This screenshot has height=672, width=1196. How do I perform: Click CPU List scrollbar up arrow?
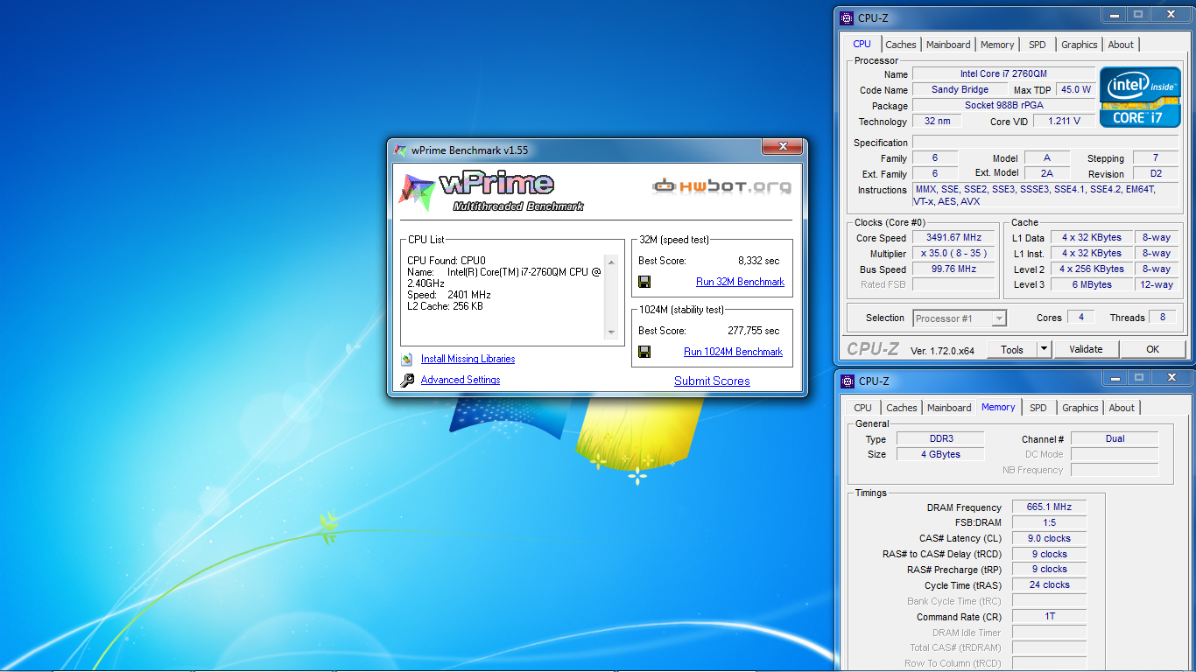(611, 261)
